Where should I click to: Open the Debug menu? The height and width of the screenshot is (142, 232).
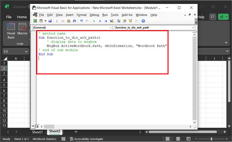[94, 15]
